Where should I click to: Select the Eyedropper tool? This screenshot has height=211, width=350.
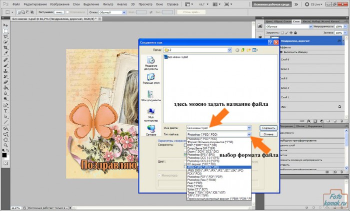coord(5,54)
